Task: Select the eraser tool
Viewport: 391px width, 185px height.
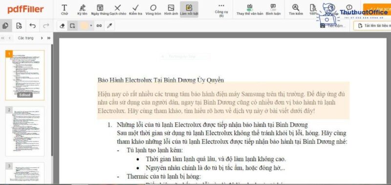Action: coord(63,26)
